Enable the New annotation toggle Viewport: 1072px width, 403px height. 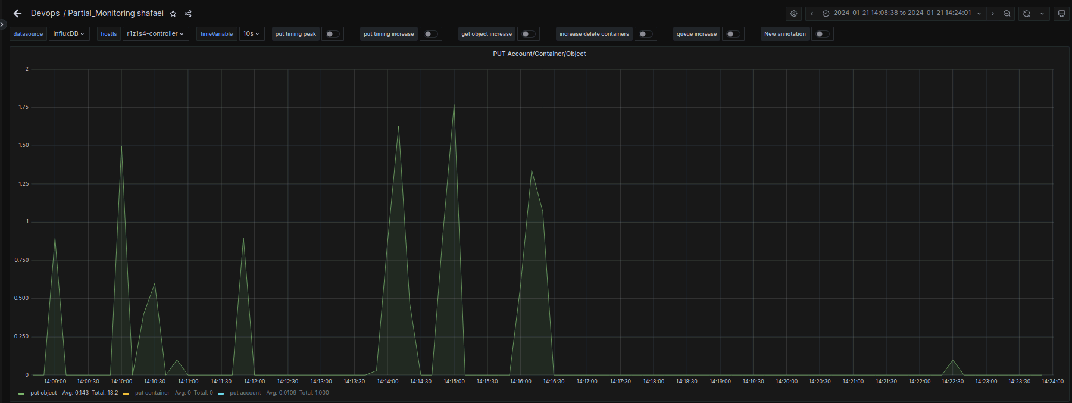tap(822, 34)
